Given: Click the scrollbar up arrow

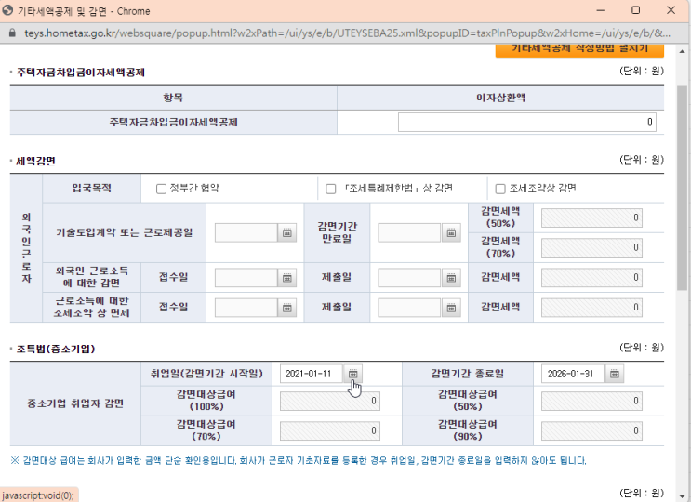Looking at the screenshot, I should pyautogui.click(x=683, y=51).
